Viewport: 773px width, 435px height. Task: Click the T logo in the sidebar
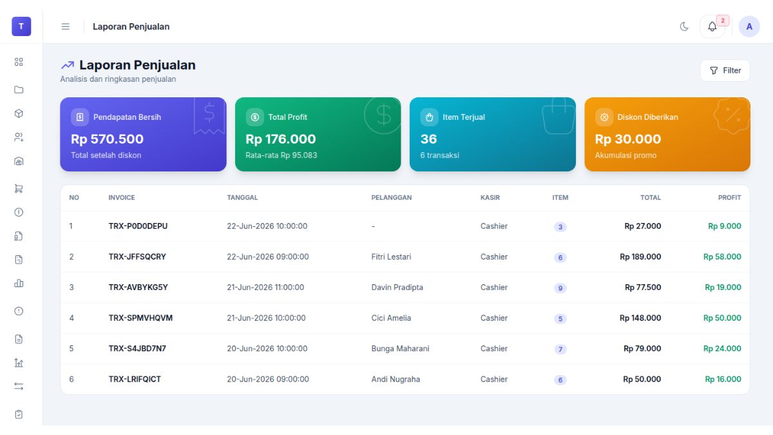click(21, 26)
